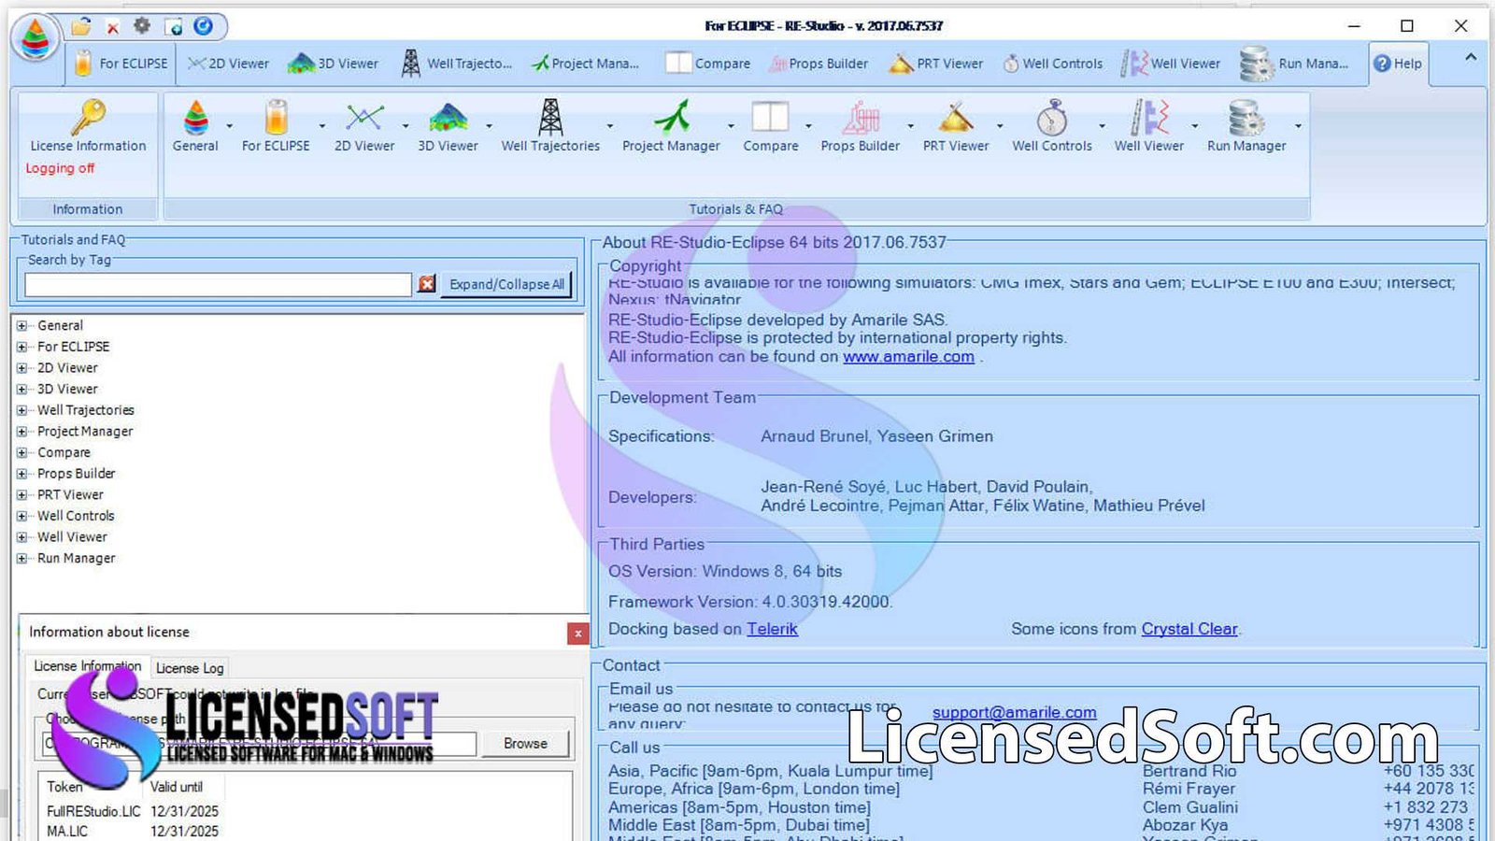Open General tutorials icon in ribbon
This screenshot has height=841, width=1495.
pos(195,119)
